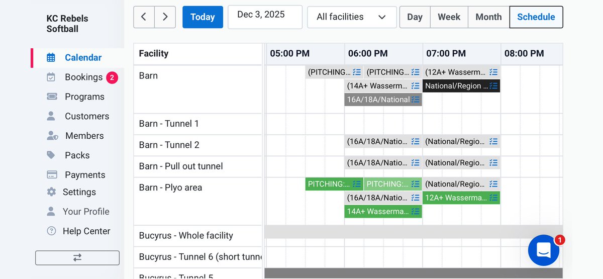
Task: Select the Barn - Tunnel 1 facility row
Action: pyautogui.click(x=198, y=124)
